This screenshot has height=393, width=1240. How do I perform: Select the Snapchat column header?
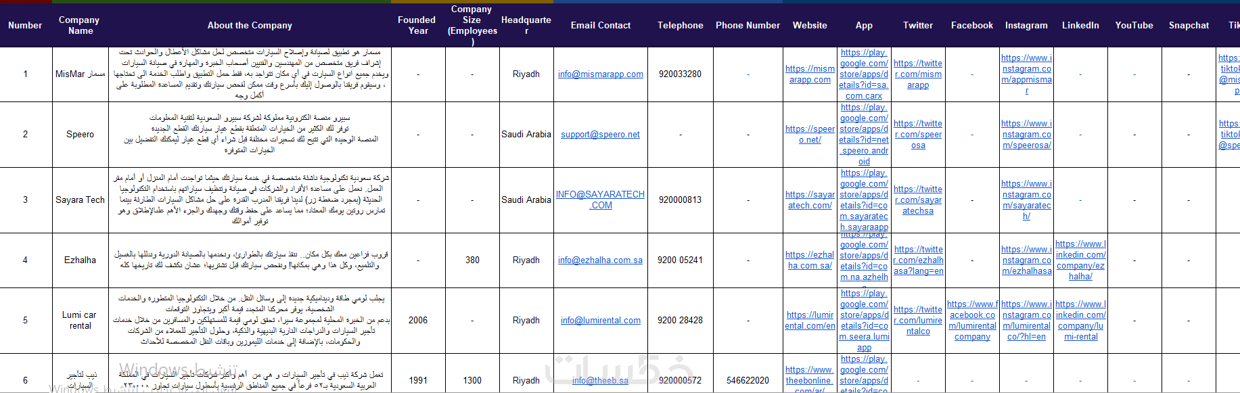[1189, 26]
